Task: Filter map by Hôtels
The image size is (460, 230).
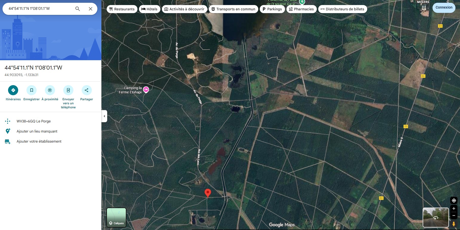Action: click(x=149, y=9)
